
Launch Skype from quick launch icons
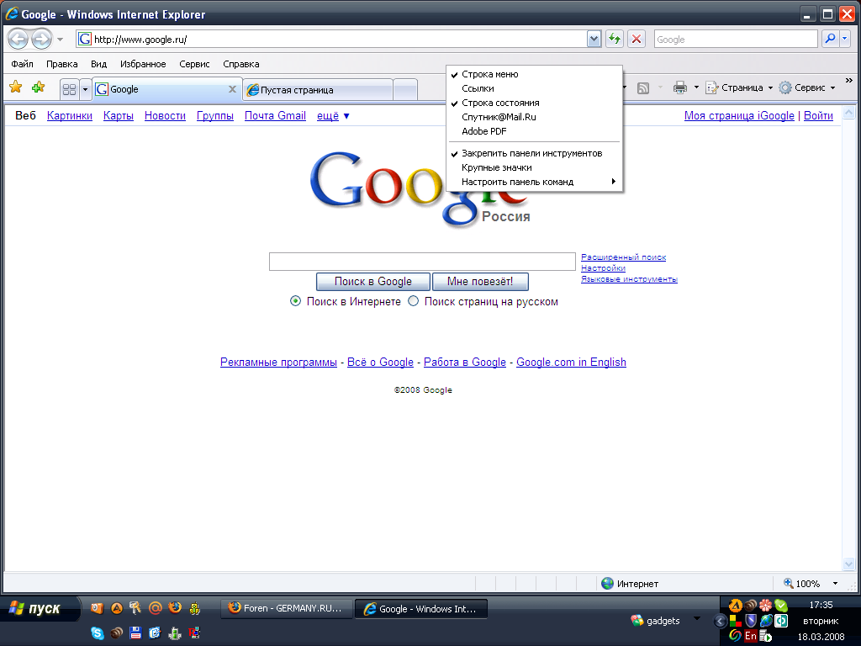click(98, 633)
